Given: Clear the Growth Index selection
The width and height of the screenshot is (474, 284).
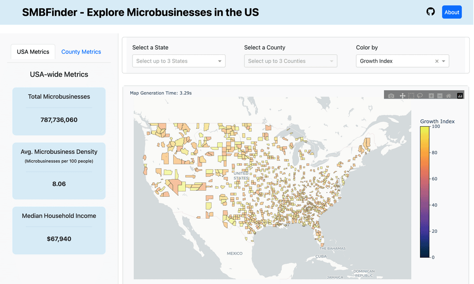Looking at the screenshot, I should click(437, 61).
